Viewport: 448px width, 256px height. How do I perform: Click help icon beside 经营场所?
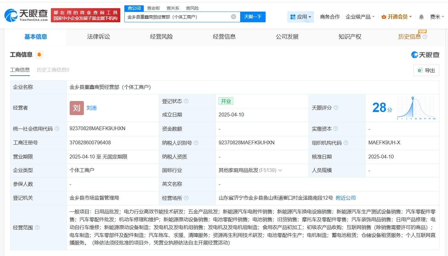coord(186,198)
